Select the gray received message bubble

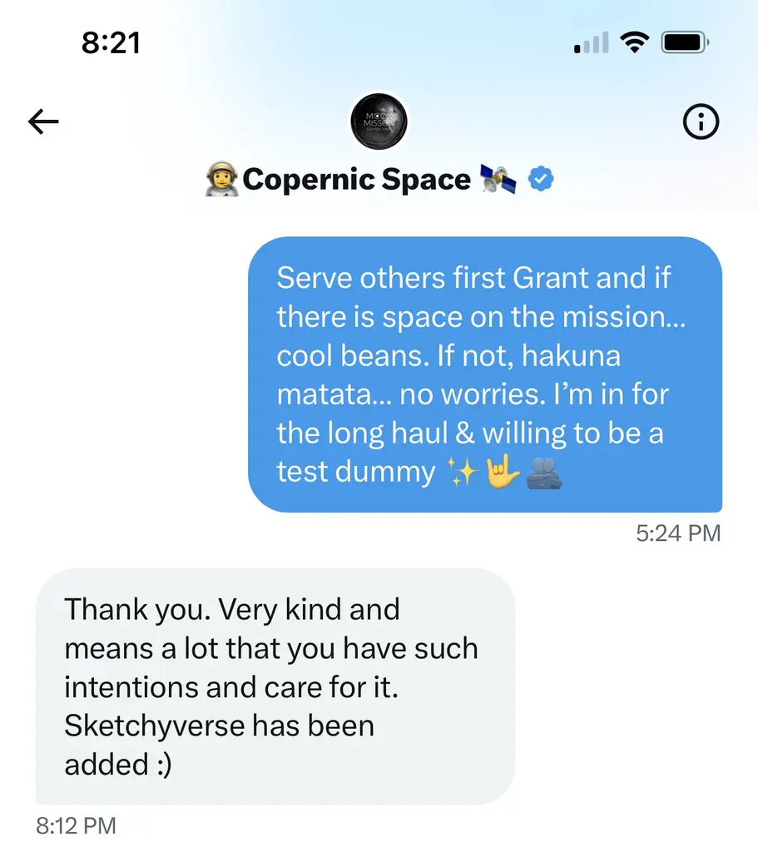[275, 686]
